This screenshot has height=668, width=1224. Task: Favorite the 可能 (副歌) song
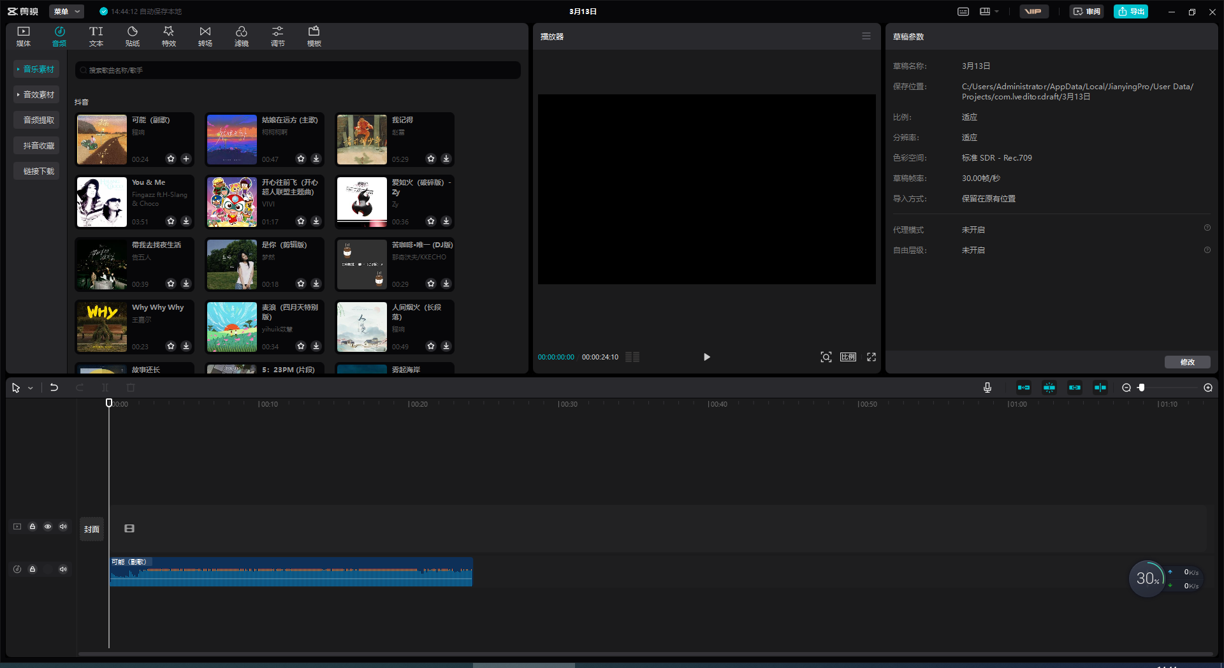pyautogui.click(x=171, y=159)
